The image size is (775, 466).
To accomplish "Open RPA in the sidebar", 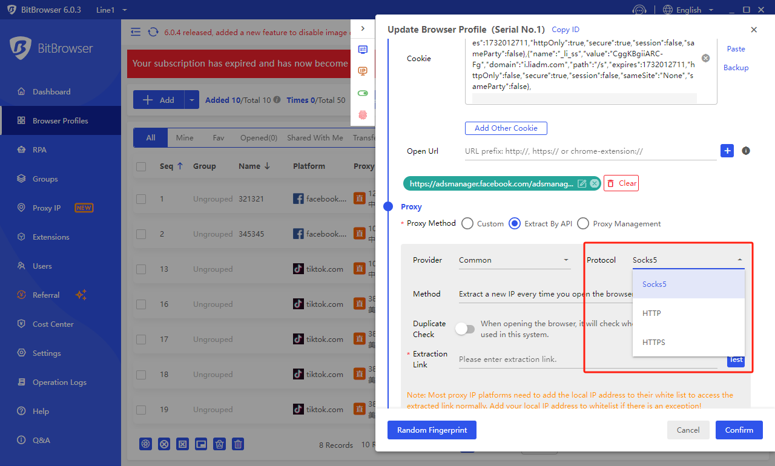I will tap(61, 149).
